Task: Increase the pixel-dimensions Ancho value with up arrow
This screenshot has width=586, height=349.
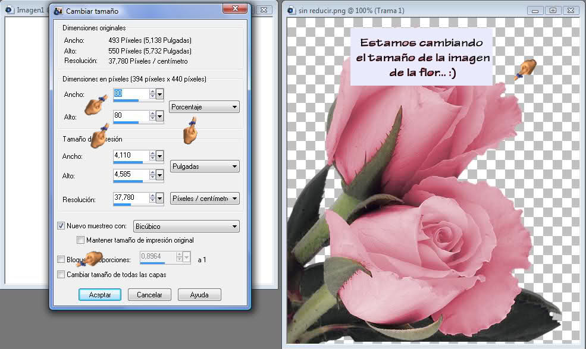Action: 152,92
